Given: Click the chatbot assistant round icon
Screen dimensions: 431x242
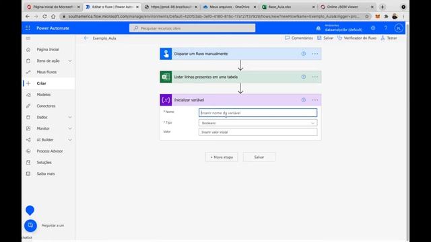Looking at the screenshot, I should point(30,226).
